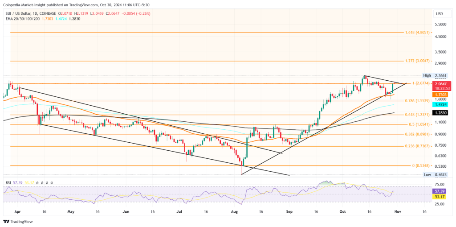Viewport: 456px width, 227px height.
Task: Click the Sep date on the time axis
Action: tap(289, 212)
